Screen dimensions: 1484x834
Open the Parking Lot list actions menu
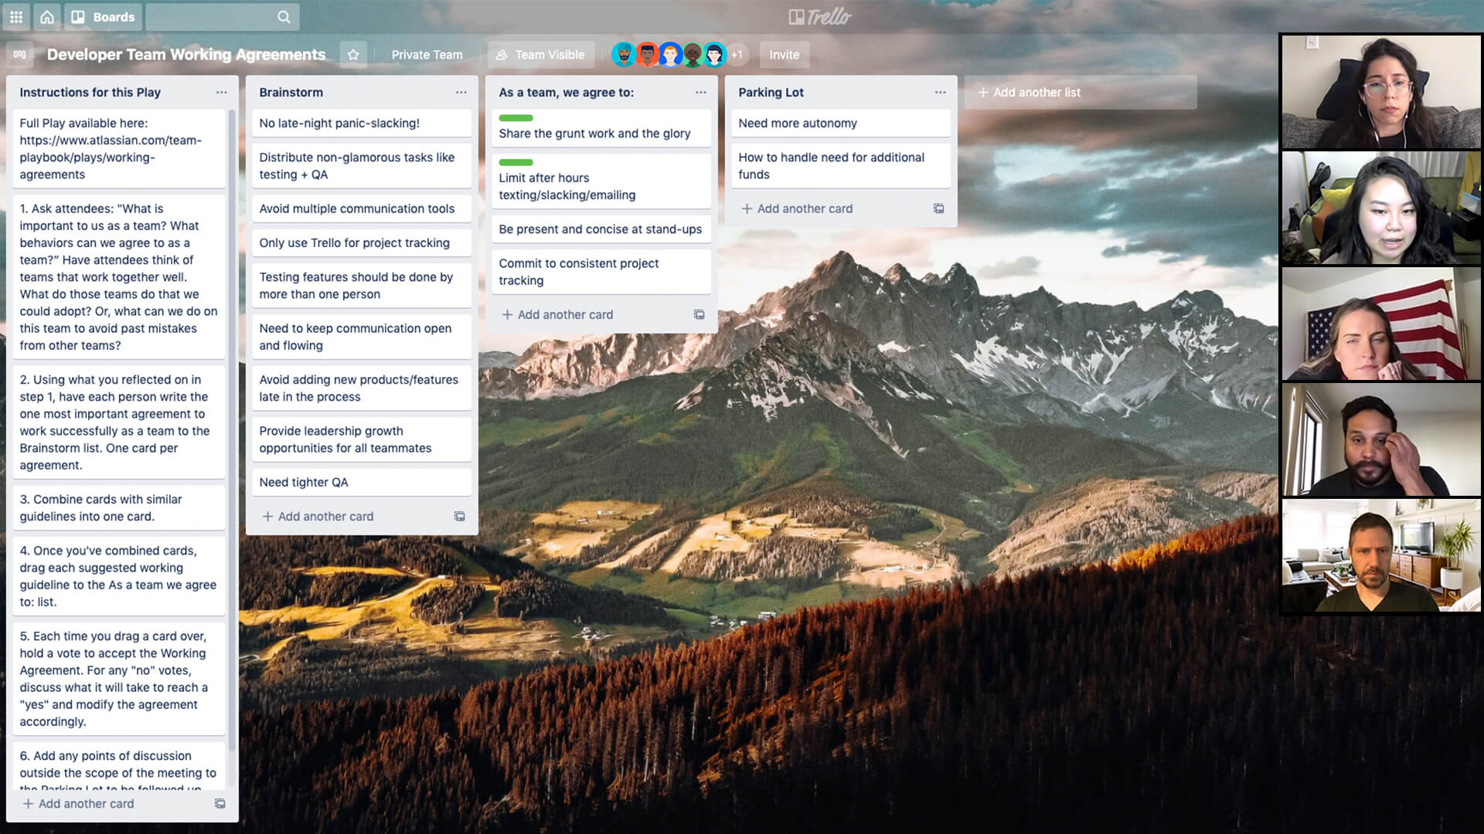(940, 92)
